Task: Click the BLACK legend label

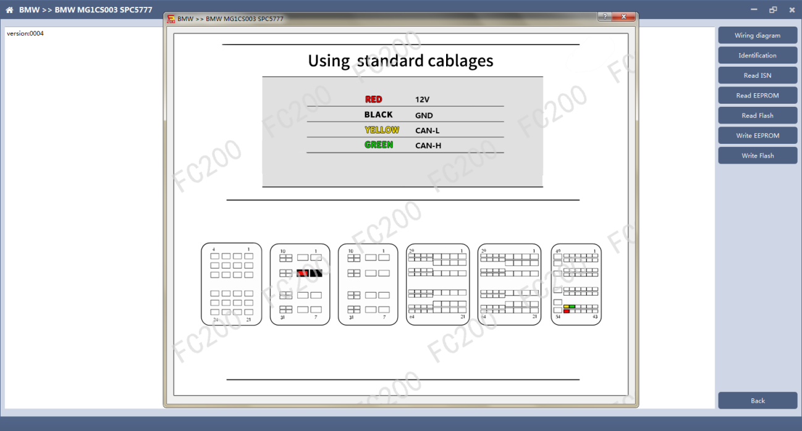Action: pyautogui.click(x=378, y=115)
